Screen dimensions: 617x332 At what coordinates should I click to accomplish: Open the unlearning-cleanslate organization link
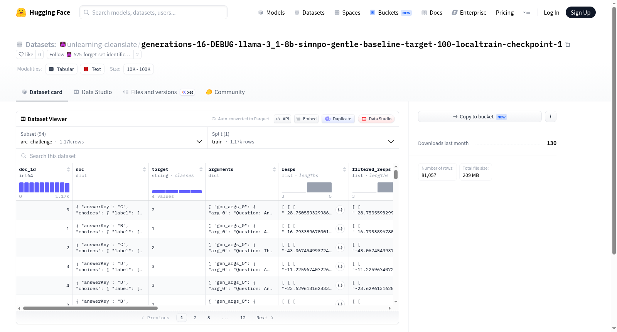102,44
